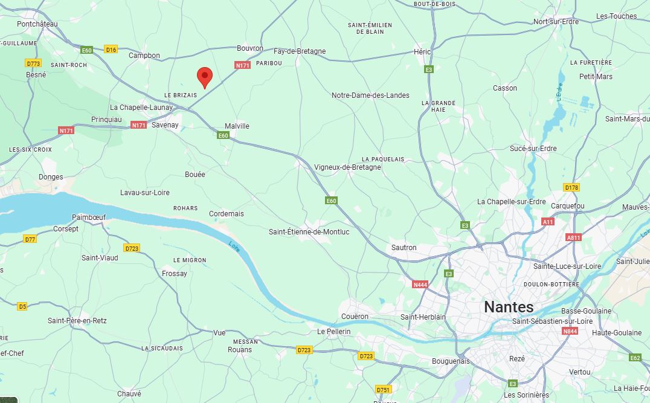
Task: Click the N844 road shield
Action: (x=570, y=331)
